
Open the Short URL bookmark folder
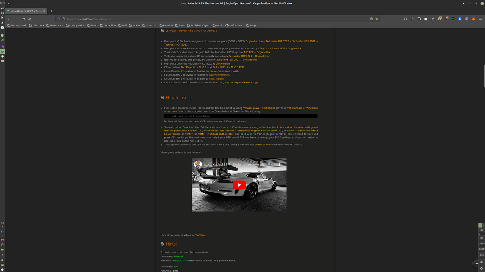click(150, 25)
